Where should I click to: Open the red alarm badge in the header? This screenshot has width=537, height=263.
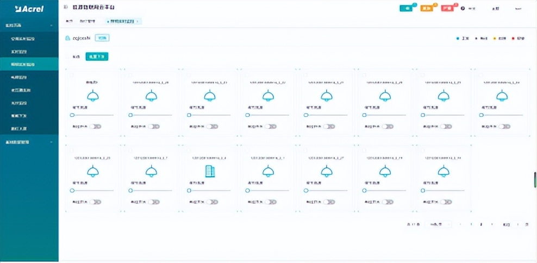pyautogui.click(x=447, y=8)
